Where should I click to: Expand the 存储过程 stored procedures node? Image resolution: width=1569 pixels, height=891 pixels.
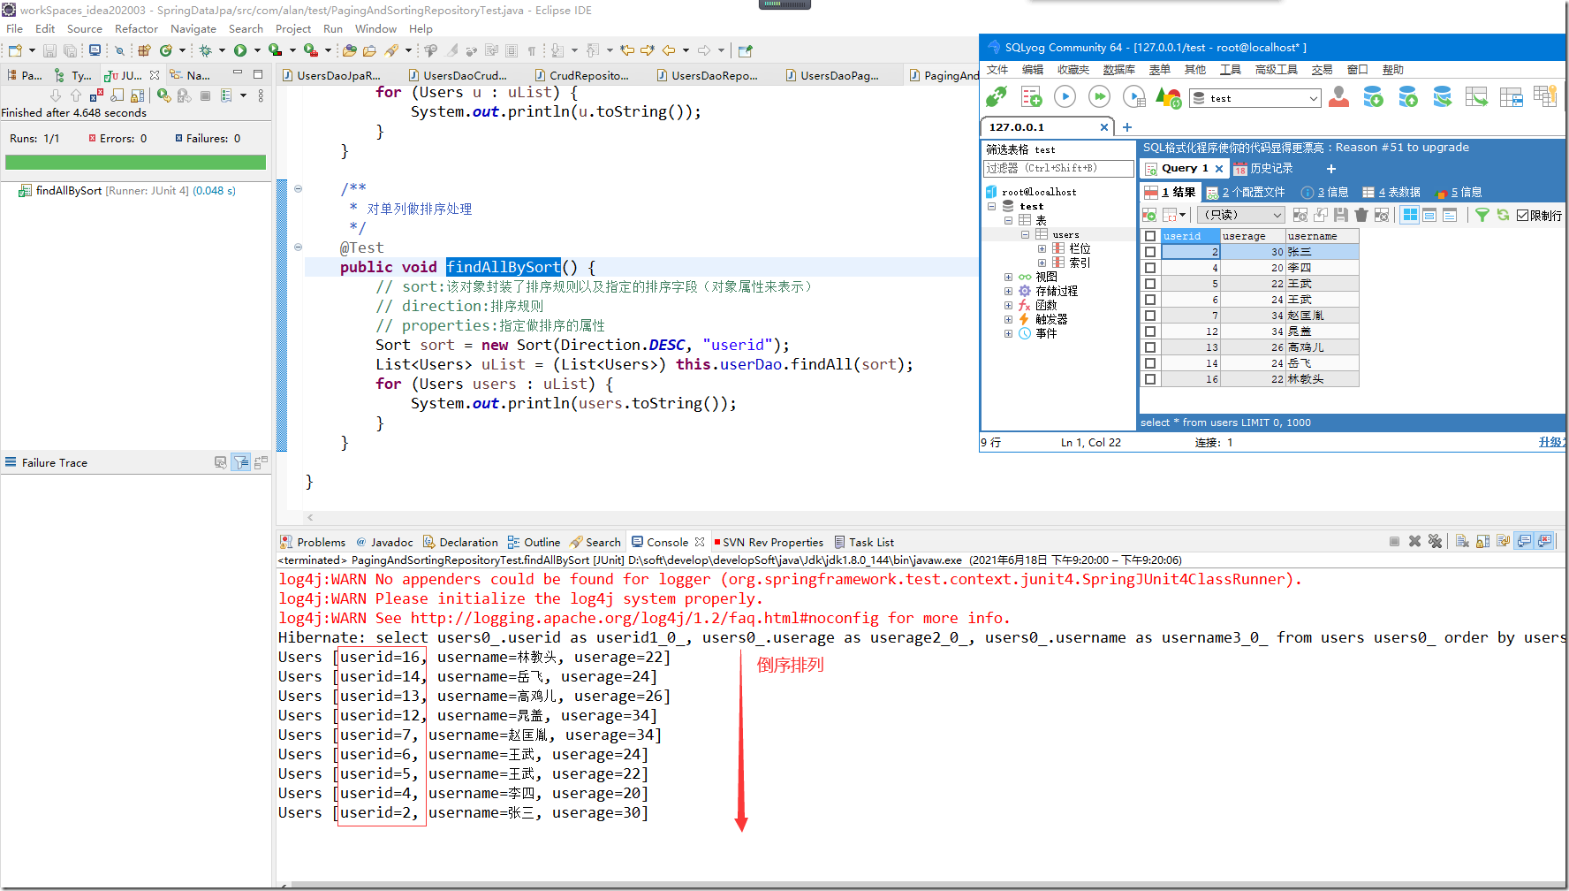pos(1008,291)
